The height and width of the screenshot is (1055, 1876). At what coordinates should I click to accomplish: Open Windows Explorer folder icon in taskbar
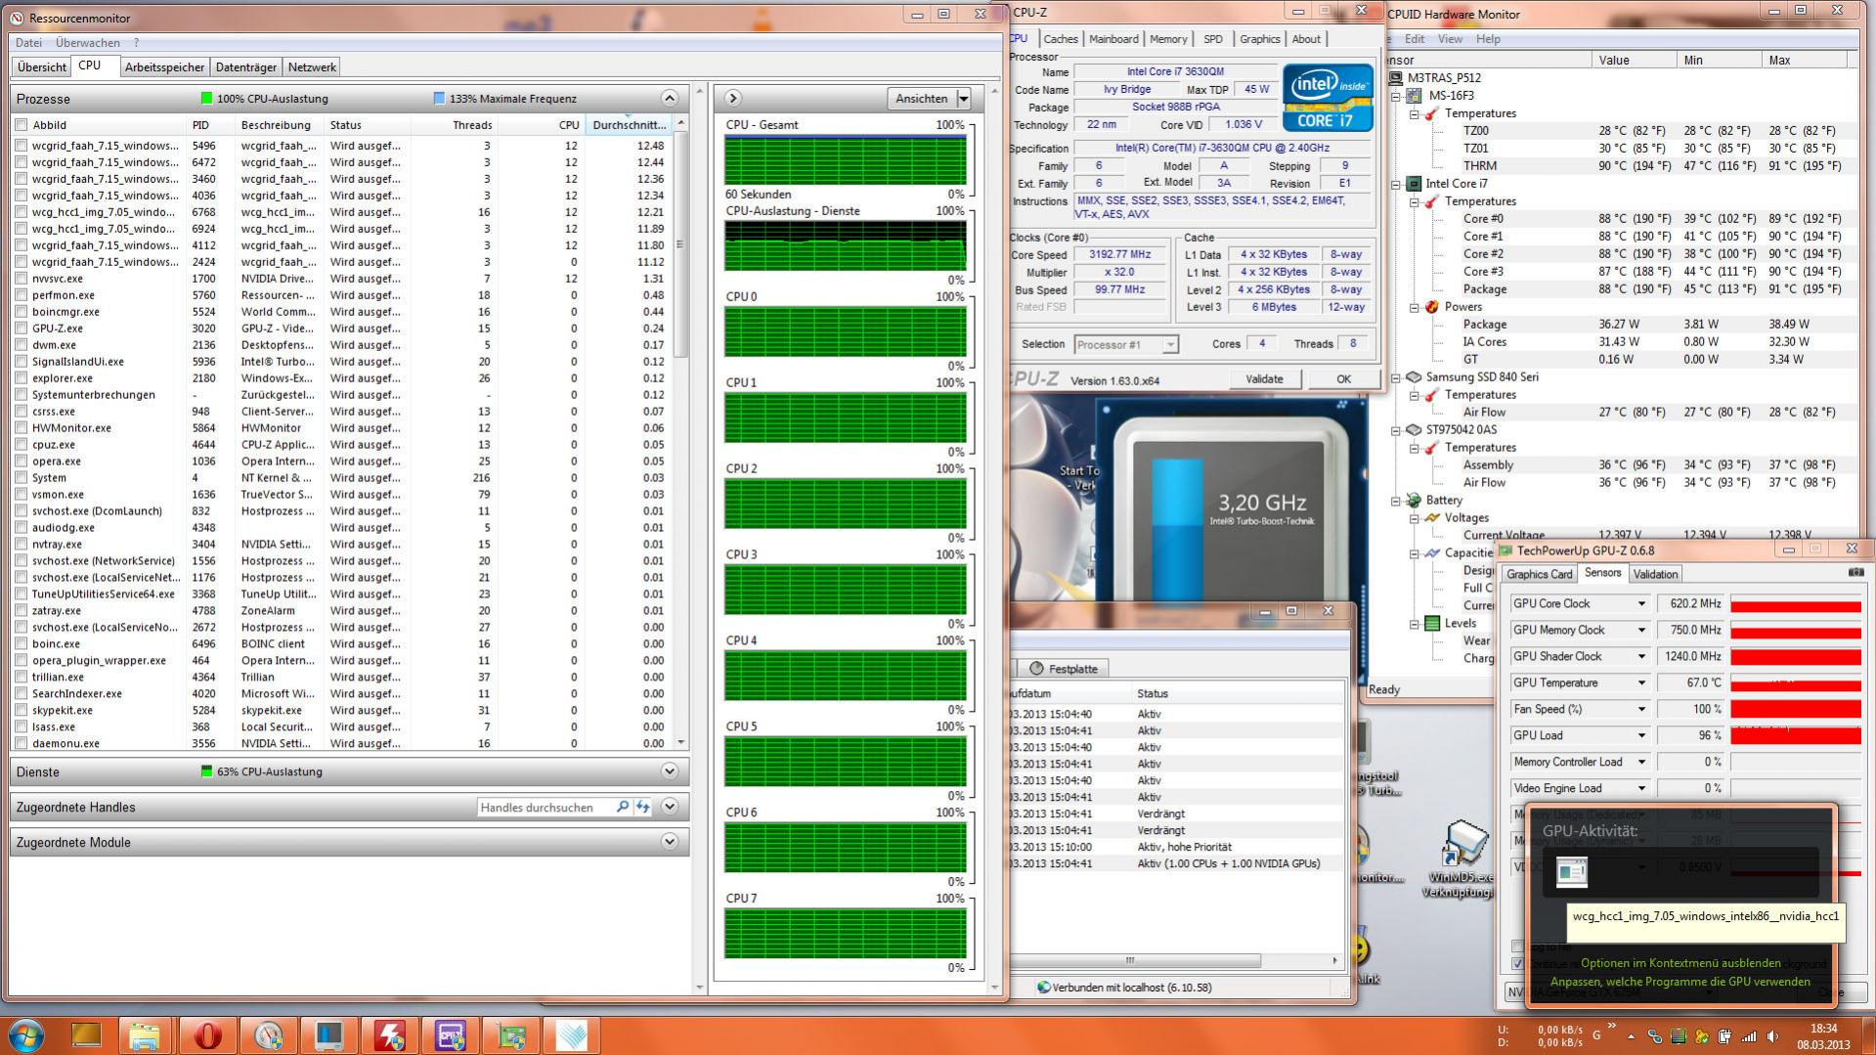(x=145, y=1035)
